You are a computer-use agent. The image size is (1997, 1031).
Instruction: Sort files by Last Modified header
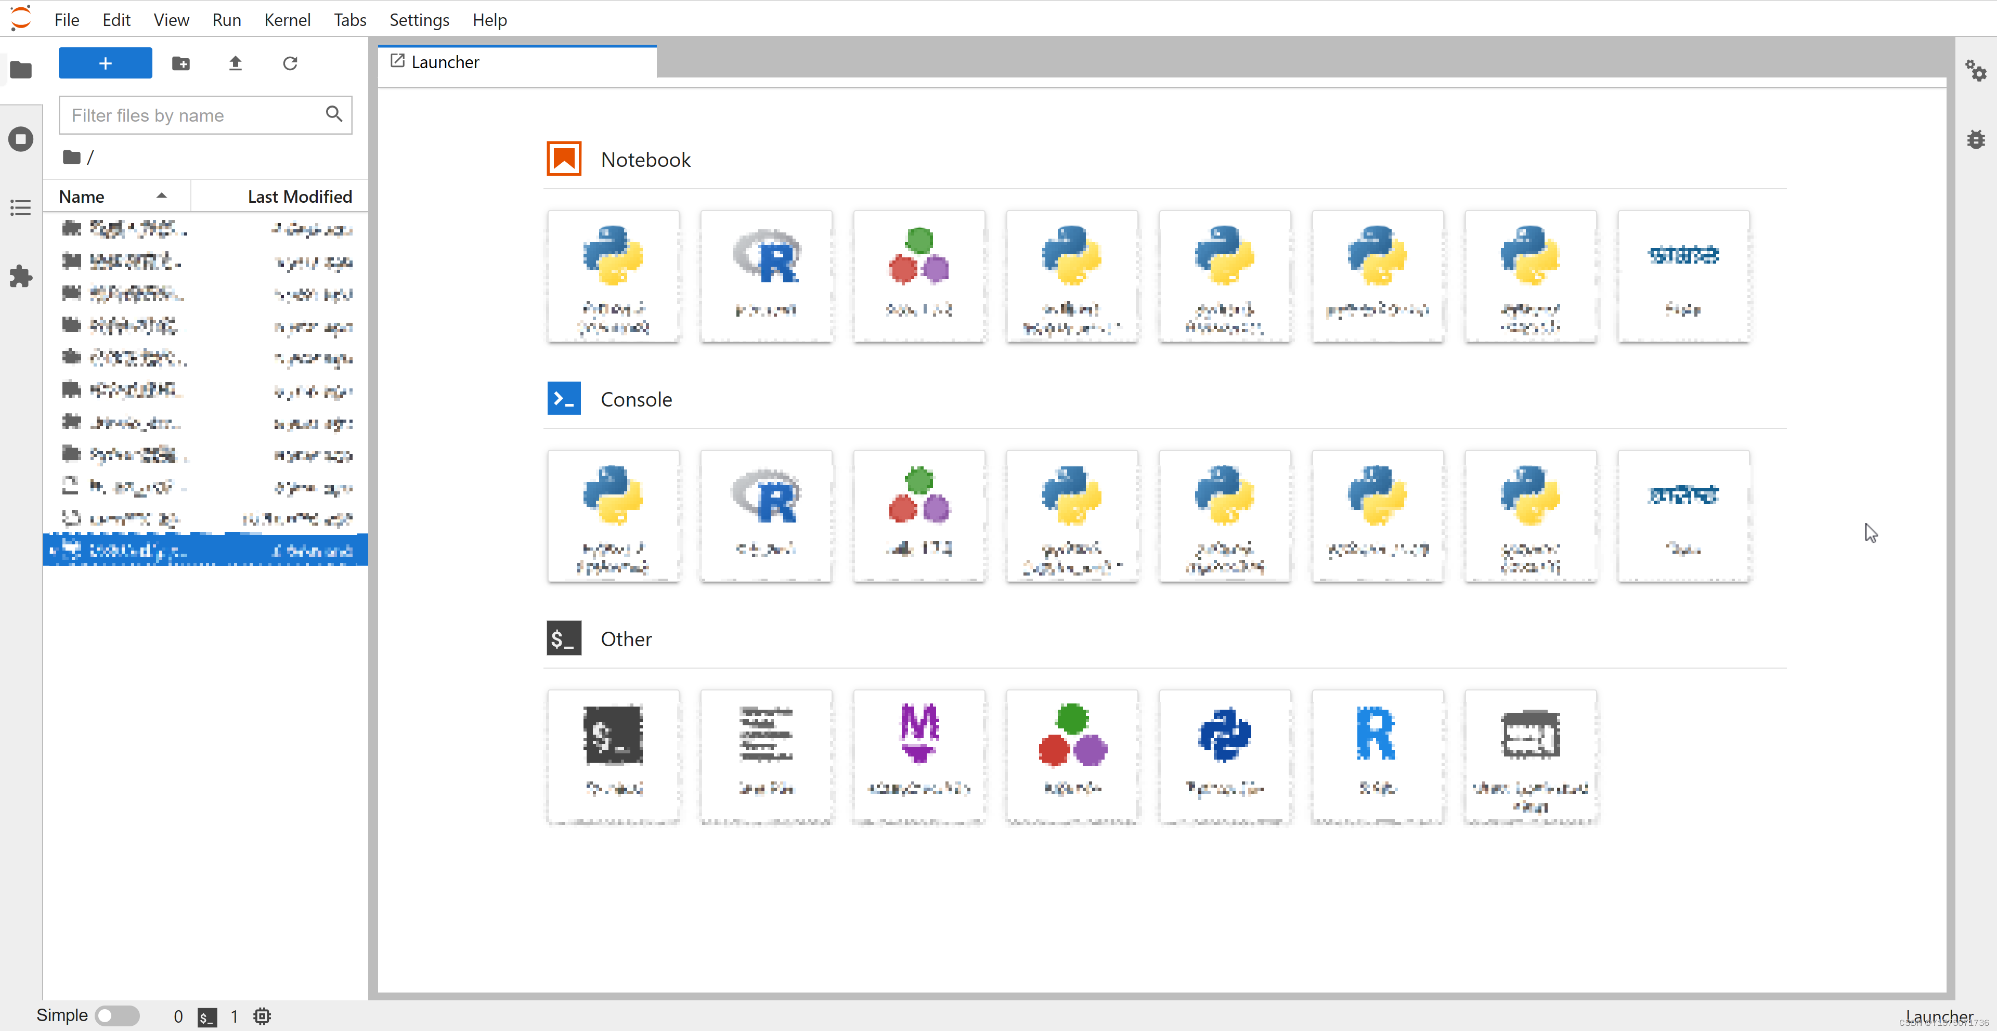pyautogui.click(x=299, y=196)
